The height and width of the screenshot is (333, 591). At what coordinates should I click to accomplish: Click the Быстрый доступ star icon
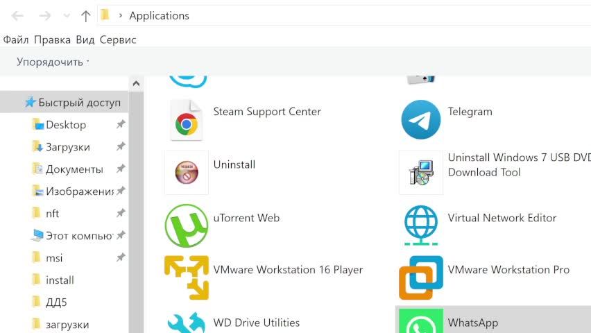click(x=30, y=102)
